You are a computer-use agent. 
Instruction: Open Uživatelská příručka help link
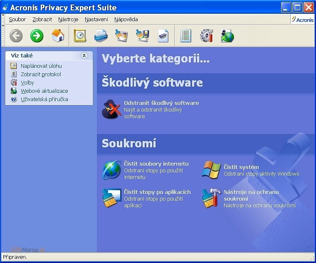tap(44, 99)
